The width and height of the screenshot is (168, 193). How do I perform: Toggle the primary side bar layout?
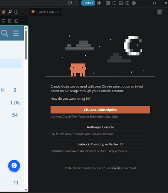(114, 3)
